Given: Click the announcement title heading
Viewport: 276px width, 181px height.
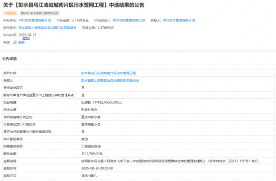Looking at the screenshot, I should point(74,5).
